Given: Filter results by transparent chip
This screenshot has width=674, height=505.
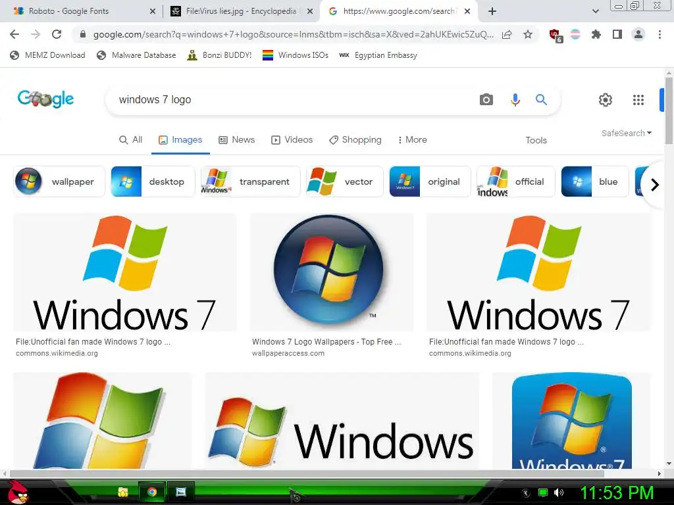Looking at the screenshot, I should point(251,181).
